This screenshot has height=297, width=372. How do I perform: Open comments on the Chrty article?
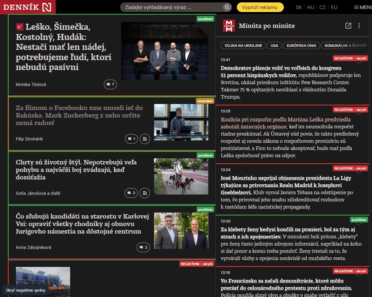click(x=131, y=193)
